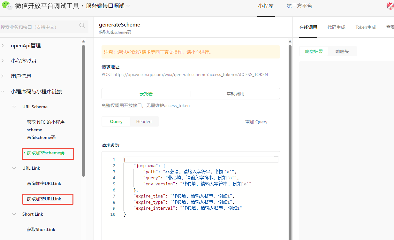Select the 在线调用 tab
Viewport: 394px width, 240px height.
pos(308,27)
